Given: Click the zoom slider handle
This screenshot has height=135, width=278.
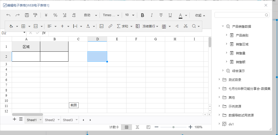Looking at the screenshot, I should click(173, 127).
